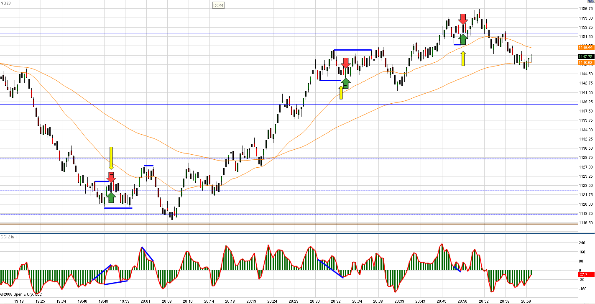The width and height of the screenshot is (595, 304).
Task: Click the 1118.25 price axis label
Action: click(x=586, y=213)
